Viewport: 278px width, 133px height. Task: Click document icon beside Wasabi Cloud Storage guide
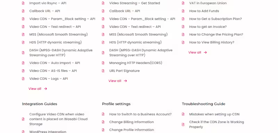(23, 119)
